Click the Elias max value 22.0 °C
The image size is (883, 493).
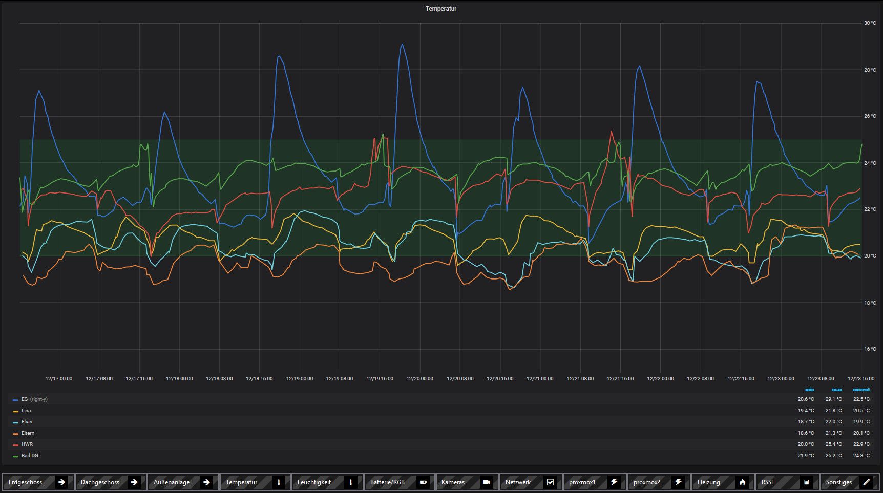(x=833, y=422)
